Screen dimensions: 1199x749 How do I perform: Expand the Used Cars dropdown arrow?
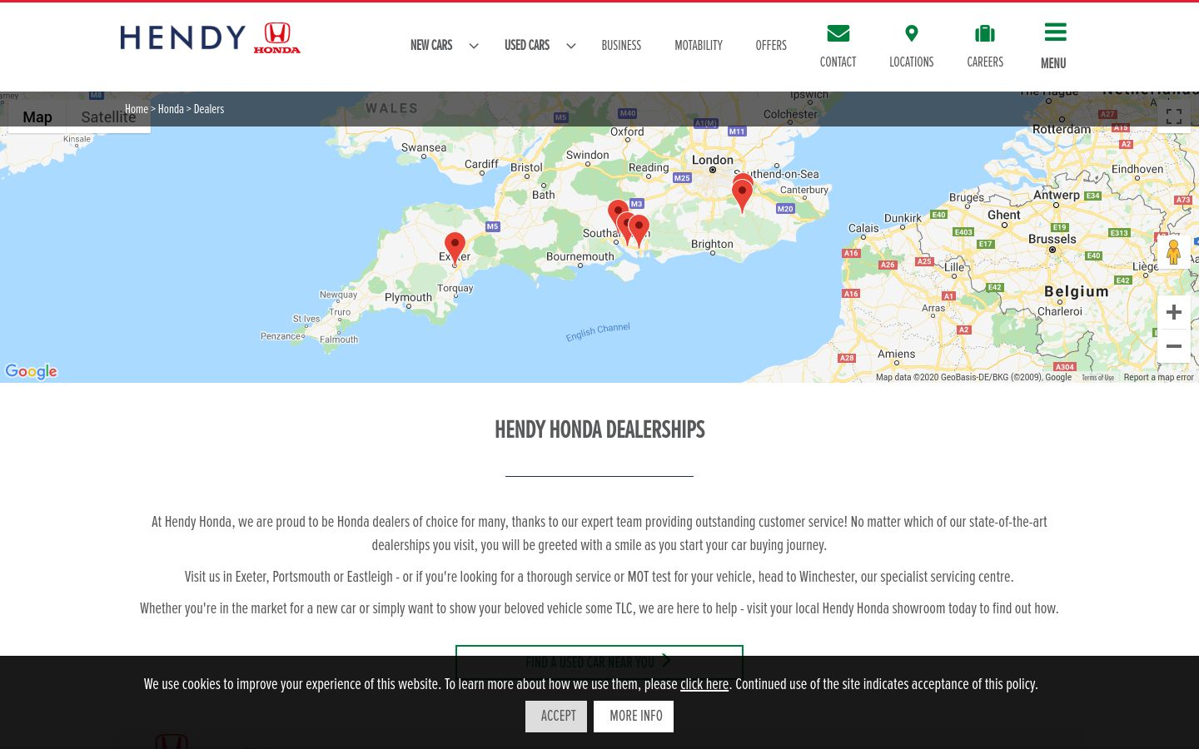click(x=571, y=46)
